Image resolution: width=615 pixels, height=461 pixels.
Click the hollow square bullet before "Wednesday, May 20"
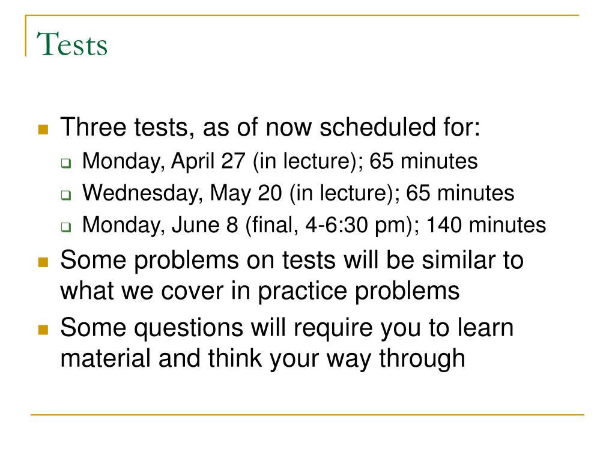(x=66, y=195)
